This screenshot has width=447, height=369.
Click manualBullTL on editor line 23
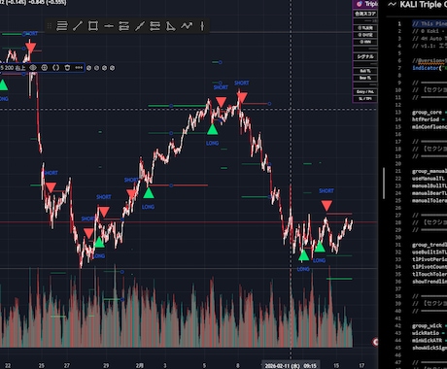coord(430,186)
